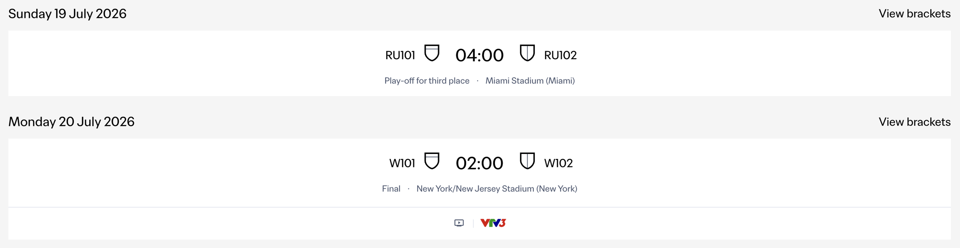The image size is (960, 248).
Task: Select the 02:00 kickoff time
Action: point(480,163)
